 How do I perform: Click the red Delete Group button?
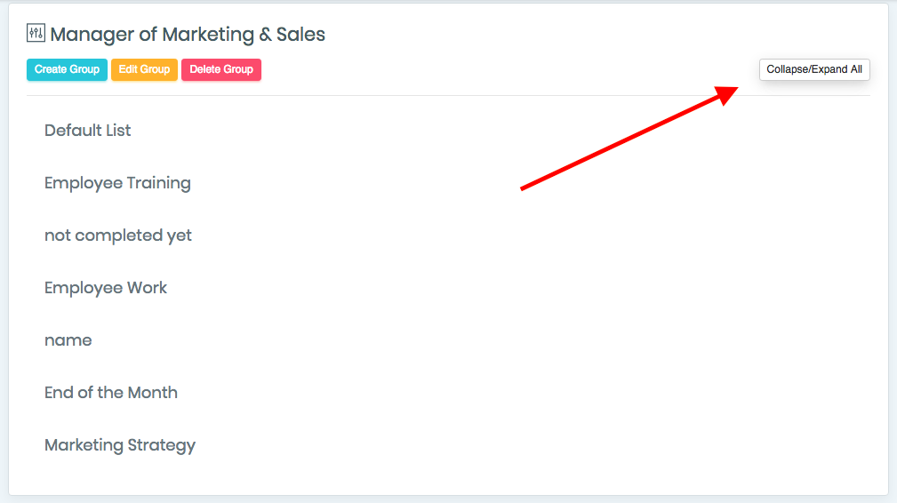click(221, 69)
